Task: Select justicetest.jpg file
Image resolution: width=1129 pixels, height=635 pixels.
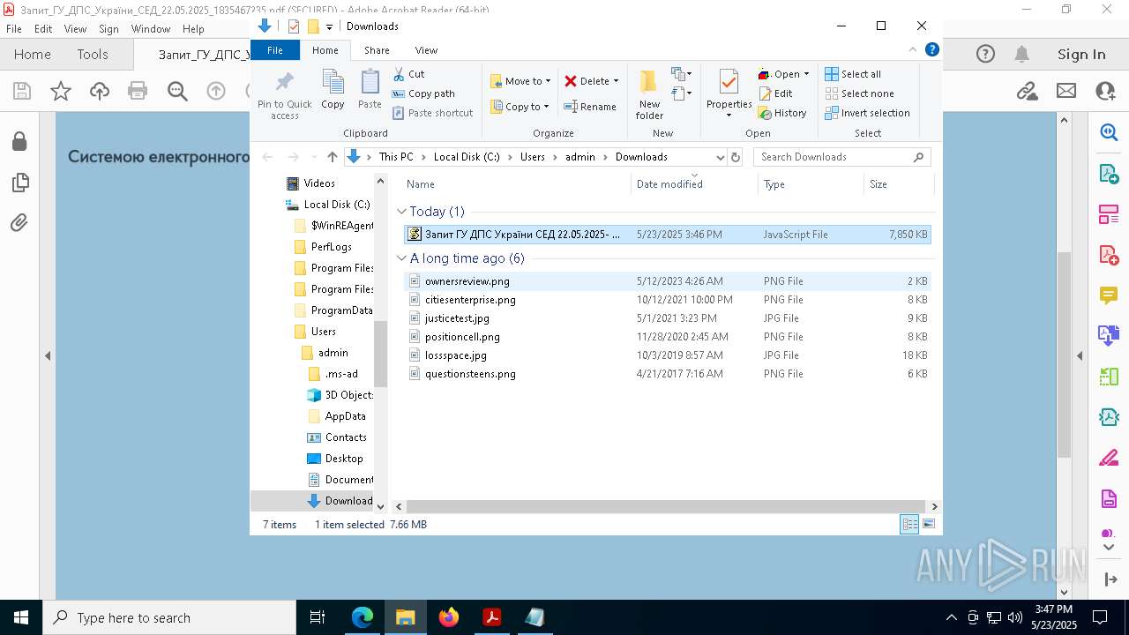Action: [x=668, y=318]
